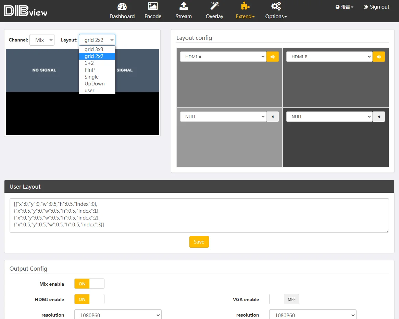
Task: Expand the Extend menu label
Action: point(245,16)
